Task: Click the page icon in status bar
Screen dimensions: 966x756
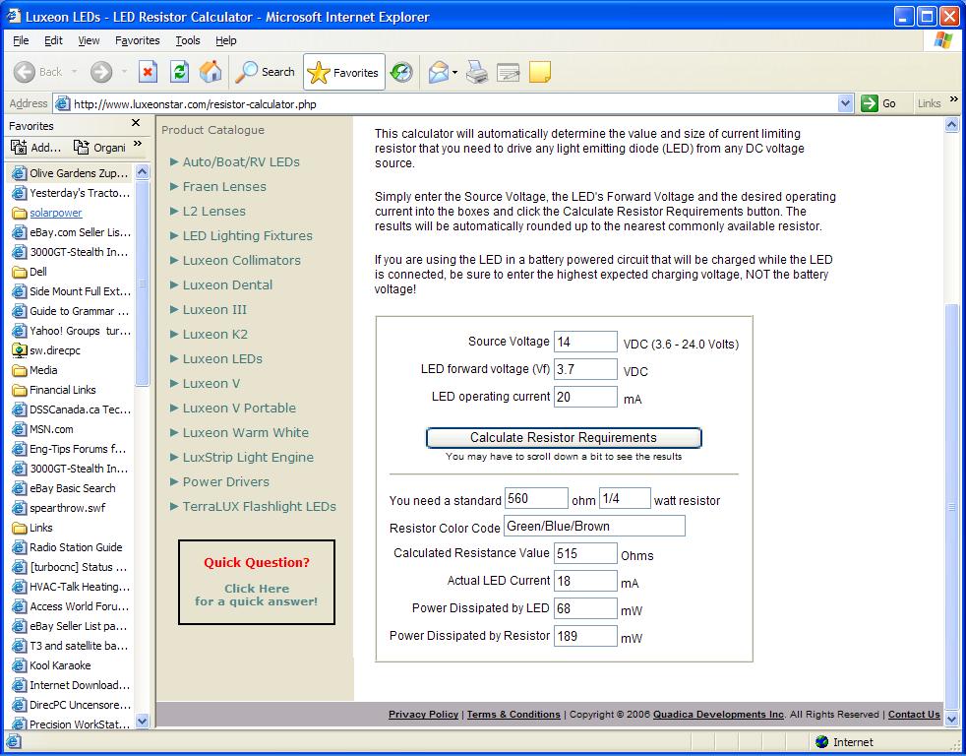Action: tap(14, 742)
